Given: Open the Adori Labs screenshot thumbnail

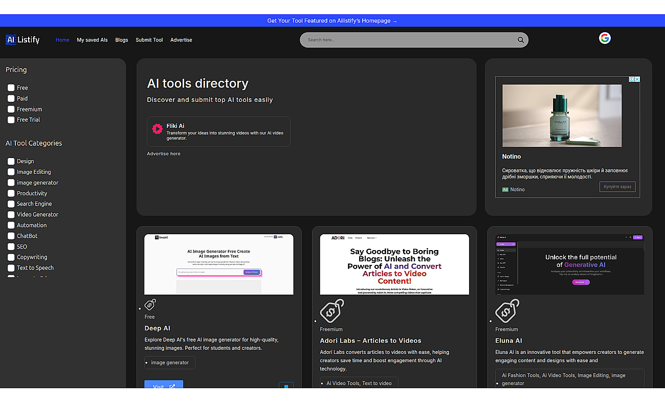Looking at the screenshot, I should click(394, 264).
